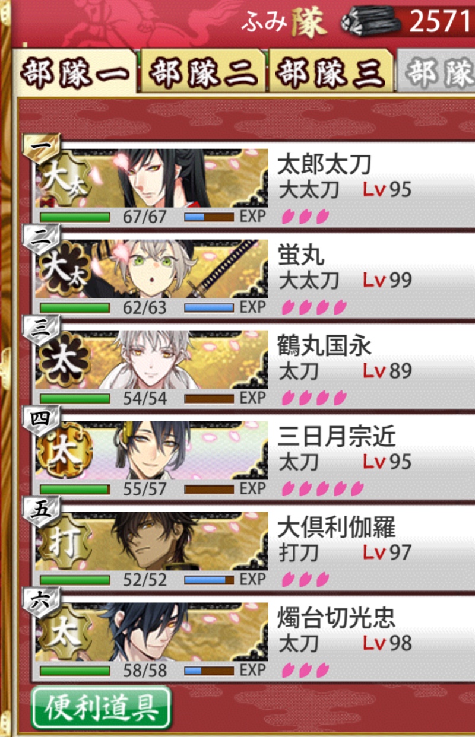The height and width of the screenshot is (737, 475).
Task: Click 蛍丸's 62/63 green health bar
Action: pos(75,308)
